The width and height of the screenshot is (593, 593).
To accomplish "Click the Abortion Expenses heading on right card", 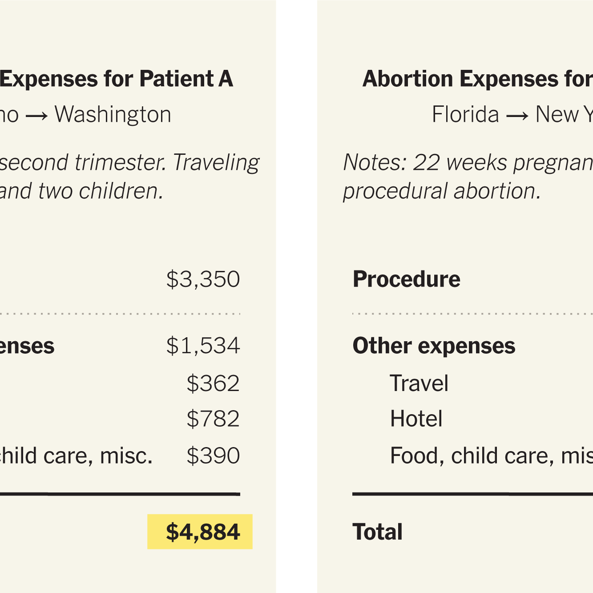I will (x=477, y=79).
